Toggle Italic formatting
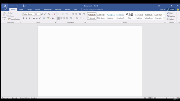 [x=27, y=18]
